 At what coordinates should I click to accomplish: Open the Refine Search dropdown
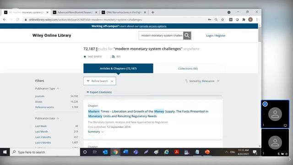100,81
